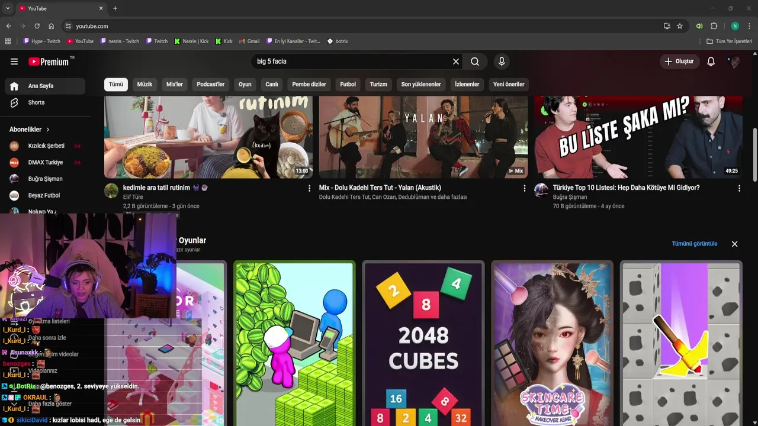Open Nesrin | Kick bookmark

pos(191,41)
